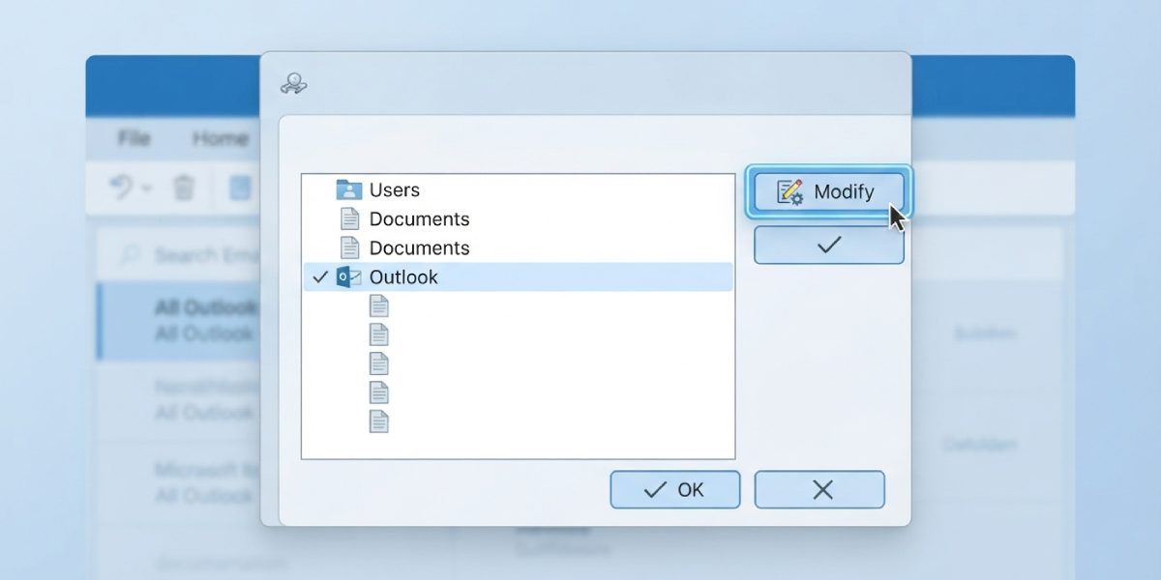Select the Users folder in the tree

tap(518, 190)
